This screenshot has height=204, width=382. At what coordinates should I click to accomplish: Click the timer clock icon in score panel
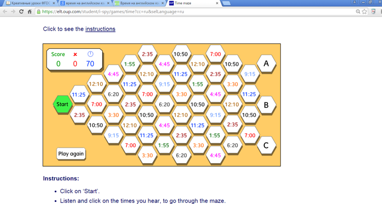coord(90,54)
